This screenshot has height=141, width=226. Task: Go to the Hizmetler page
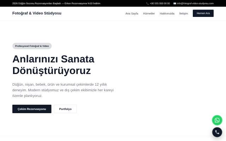pyautogui.click(x=149, y=13)
